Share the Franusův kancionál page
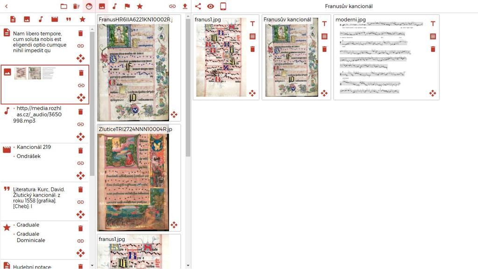This screenshot has width=478, height=269. 198,6
